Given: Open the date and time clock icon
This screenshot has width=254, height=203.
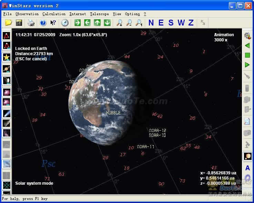Looking at the screenshot, I should pyautogui.click(x=65, y=23).
